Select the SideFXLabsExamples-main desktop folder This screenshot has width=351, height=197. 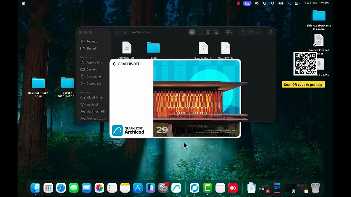[x=319, y=15]
